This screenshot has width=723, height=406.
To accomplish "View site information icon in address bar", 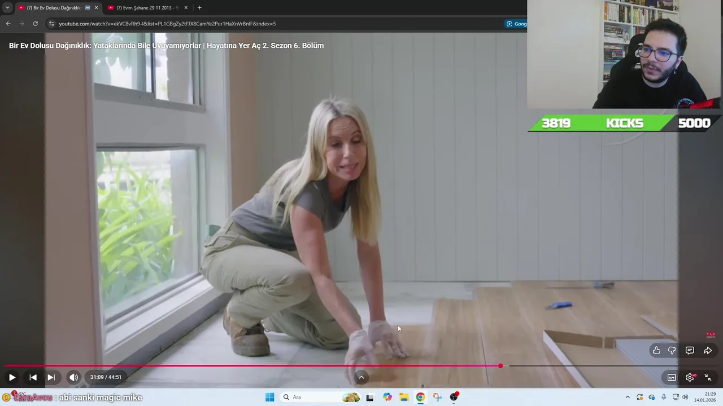I will [51, 24].
